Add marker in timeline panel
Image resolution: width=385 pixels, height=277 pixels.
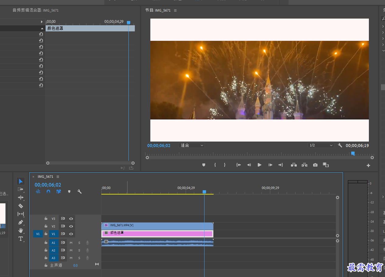tap(69, 191)
